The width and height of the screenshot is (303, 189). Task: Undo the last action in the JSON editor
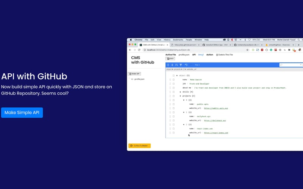(186, 65)
